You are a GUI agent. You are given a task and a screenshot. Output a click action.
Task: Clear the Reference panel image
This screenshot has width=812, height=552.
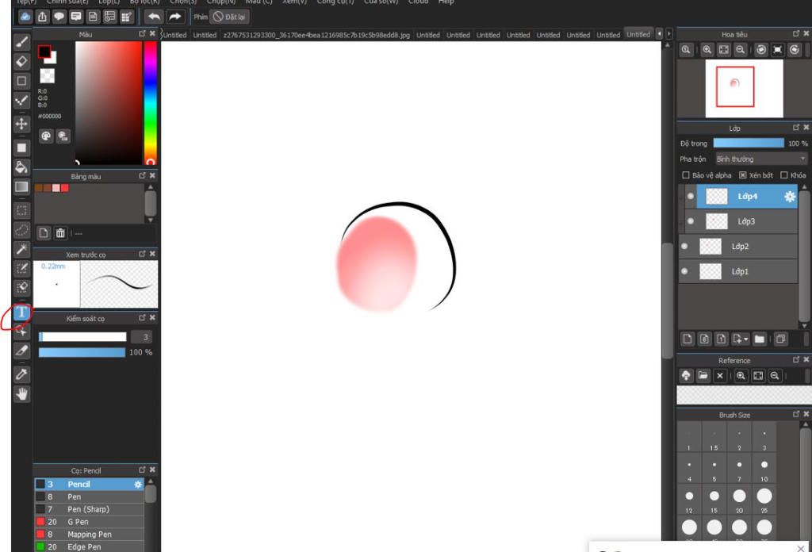coord(720,375)
